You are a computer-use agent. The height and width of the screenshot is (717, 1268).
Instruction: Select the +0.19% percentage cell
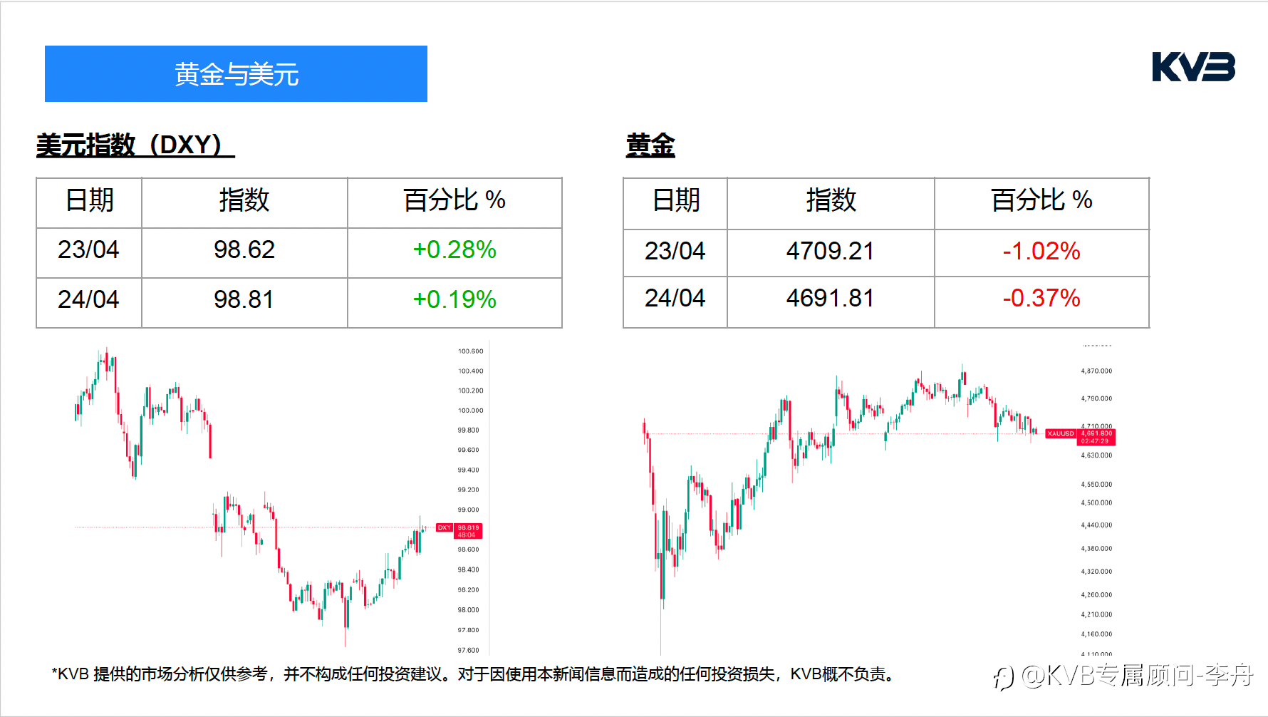[454, 300]
